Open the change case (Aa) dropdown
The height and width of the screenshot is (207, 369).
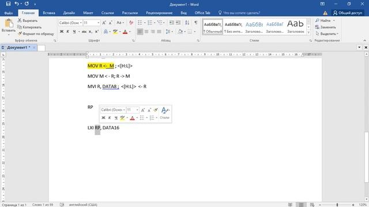pyautogui.click(x=120, y=23)
